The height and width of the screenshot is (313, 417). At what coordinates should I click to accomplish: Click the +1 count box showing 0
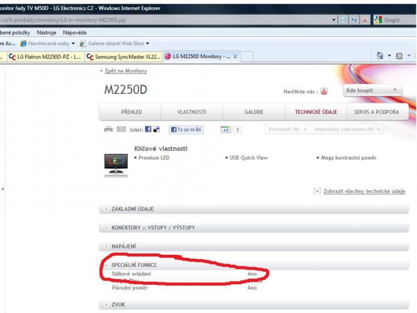coord(237,130)
